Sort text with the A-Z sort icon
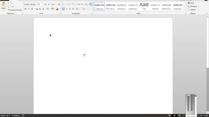 point(87,4)
